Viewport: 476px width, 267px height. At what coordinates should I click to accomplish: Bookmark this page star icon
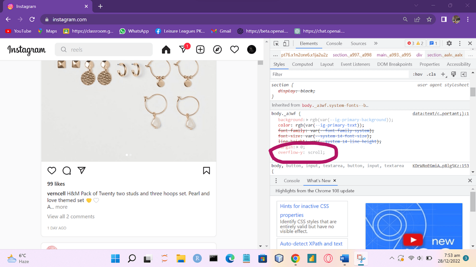429,19
